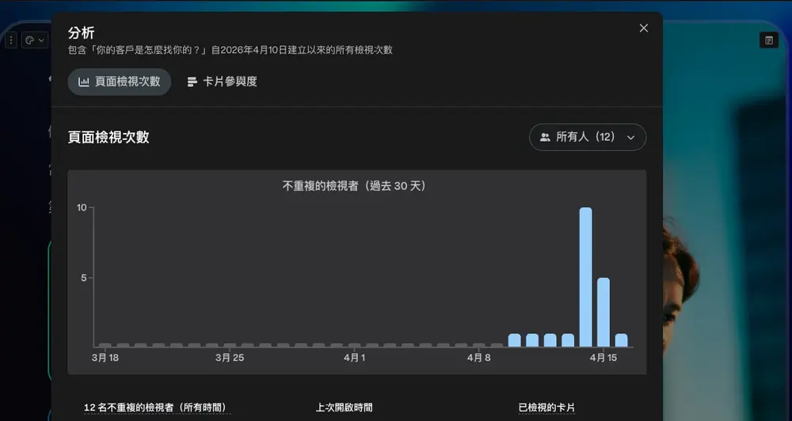
Task: Click the bar chart icon on 頁面檢視次數 tab
Action: 83,82
